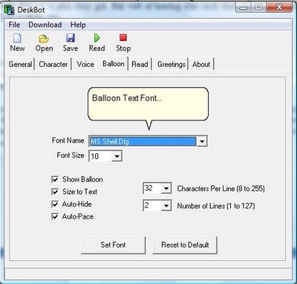Close the DeskBot window
The width and height of the screenshot is (297, 284).
click(x=279, y=7)
